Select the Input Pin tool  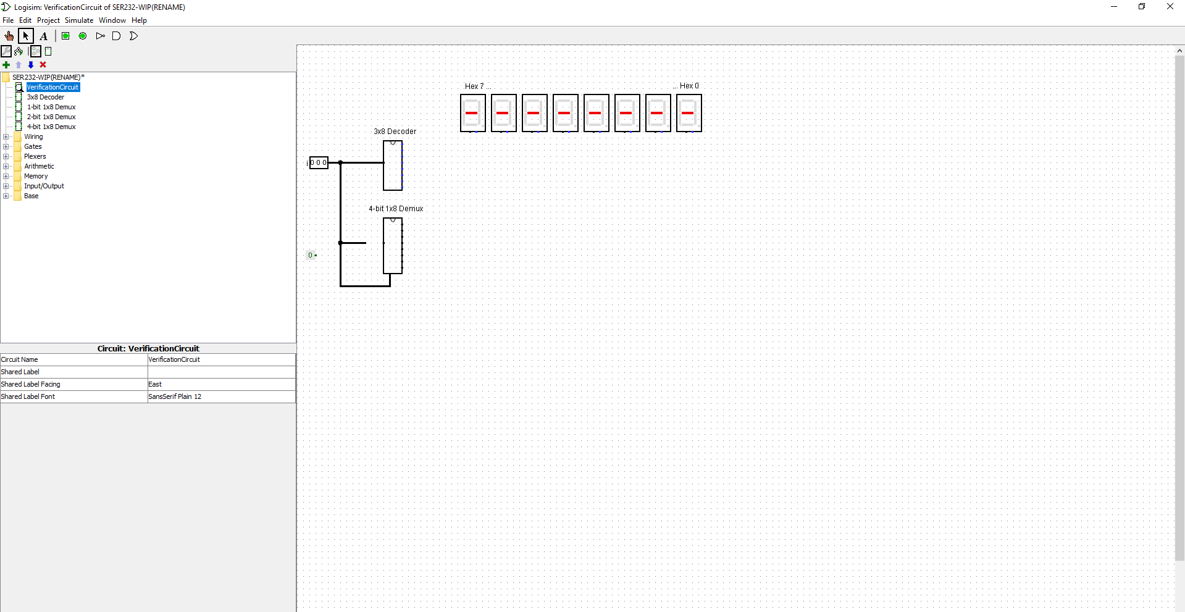tap(65, 36)
